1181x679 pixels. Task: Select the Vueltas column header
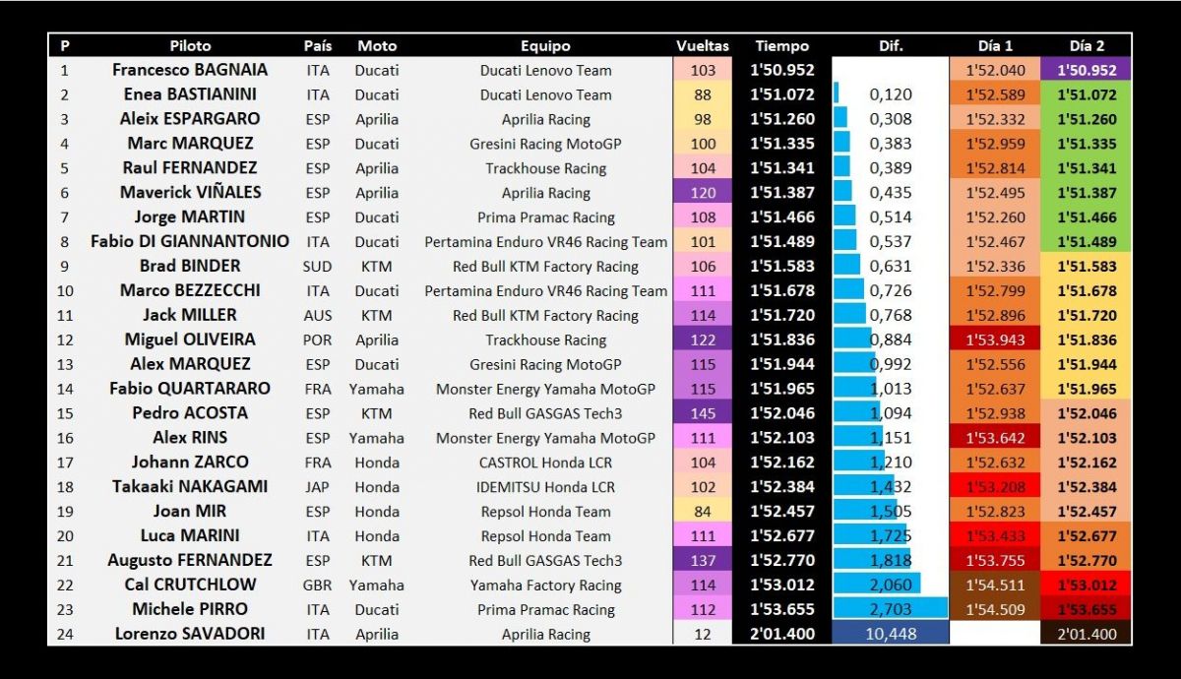coord(703,45)
